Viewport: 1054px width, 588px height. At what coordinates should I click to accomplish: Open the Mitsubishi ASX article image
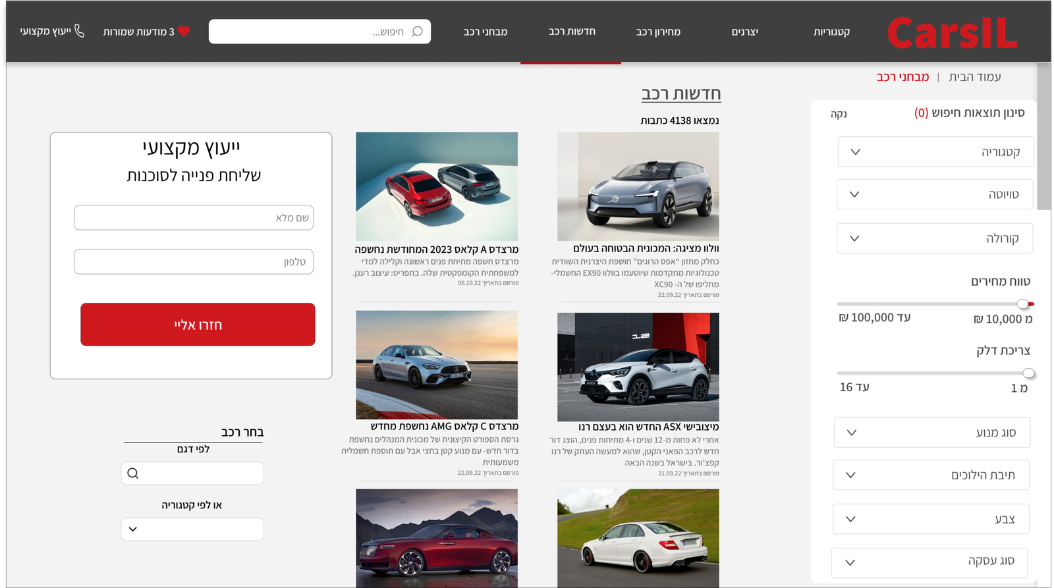638,367
